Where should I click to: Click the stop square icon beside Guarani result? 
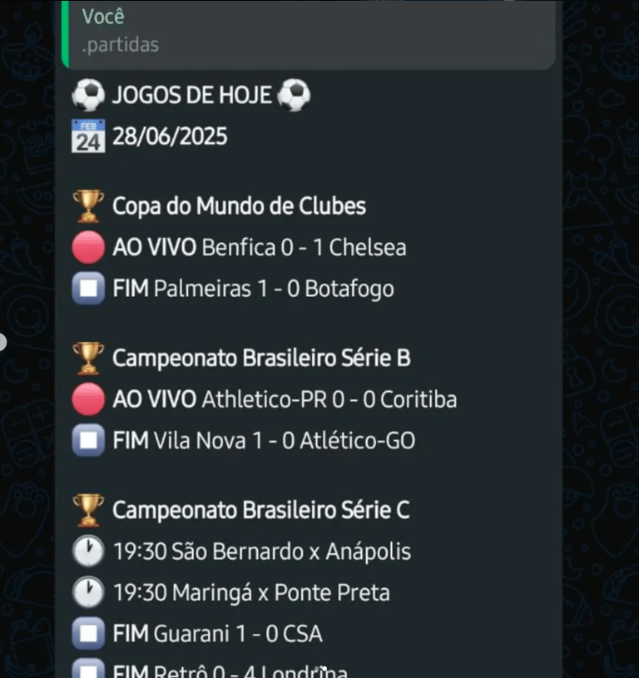pyautogui.click(x=88, y=633)
